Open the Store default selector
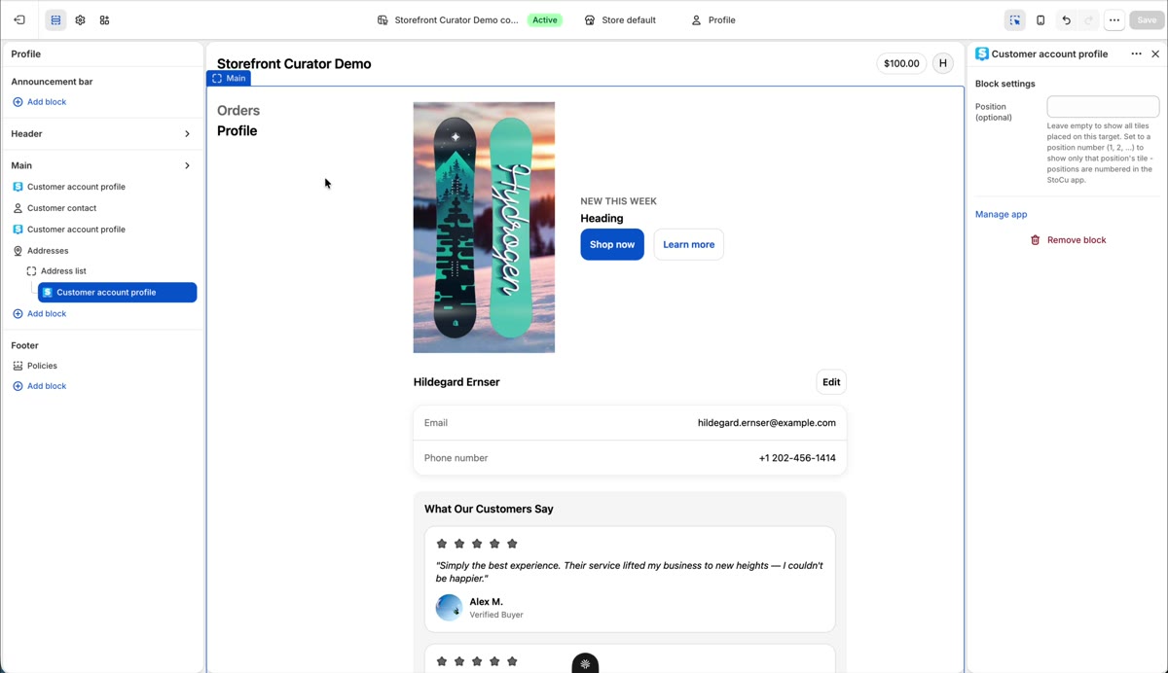1168x673 pixels. 620,20
